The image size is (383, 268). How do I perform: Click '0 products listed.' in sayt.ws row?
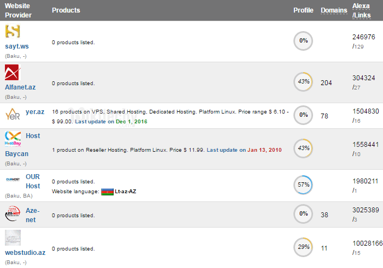(x=73, y=43)
